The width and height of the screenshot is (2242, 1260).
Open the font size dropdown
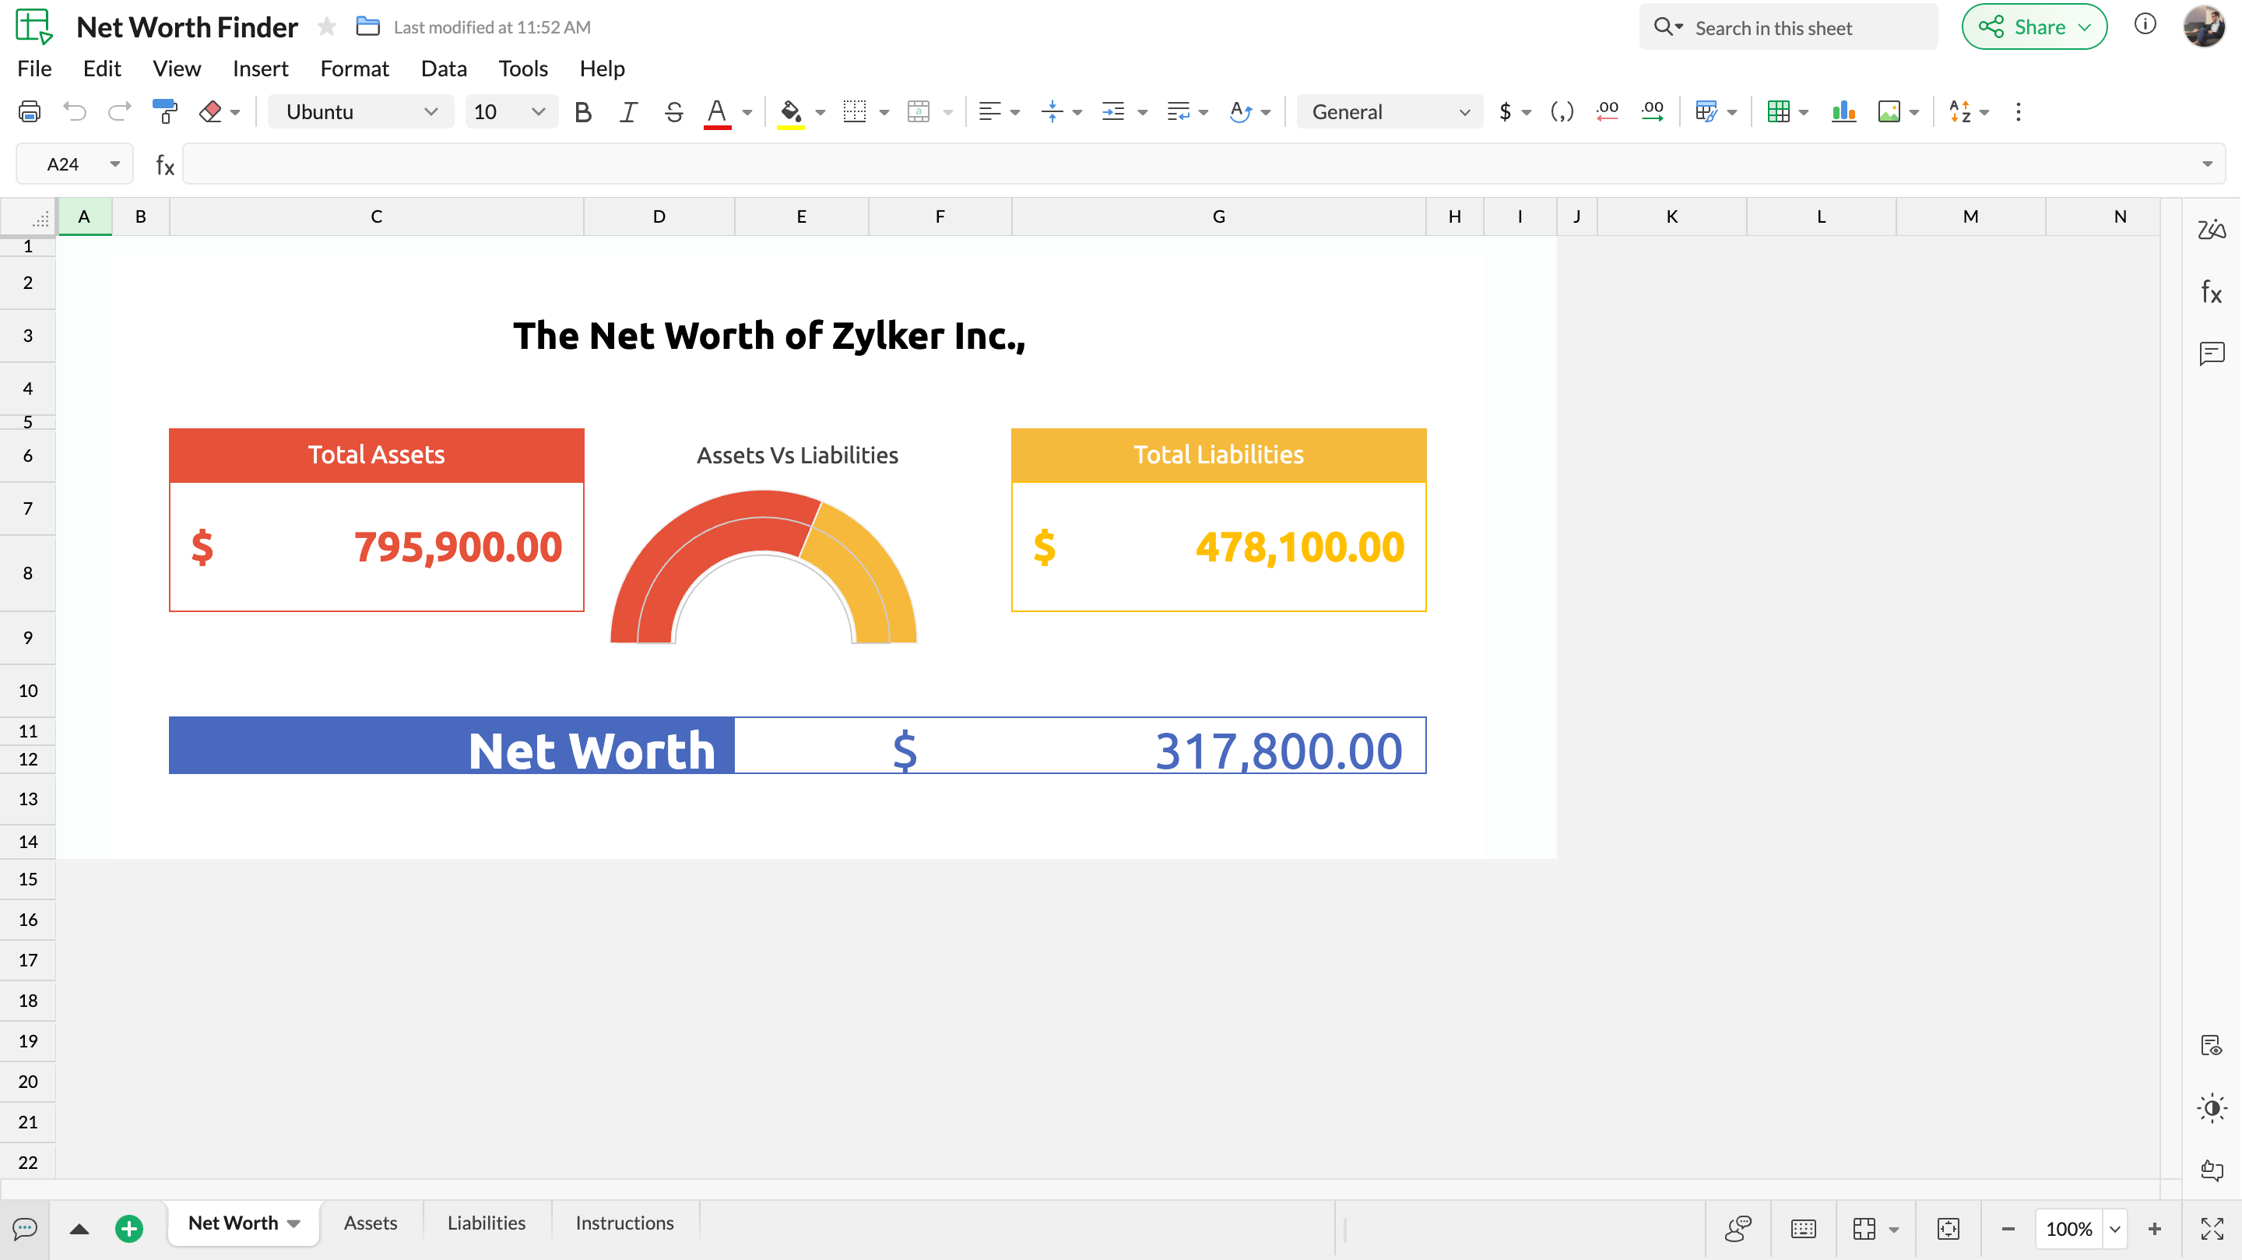510,111
